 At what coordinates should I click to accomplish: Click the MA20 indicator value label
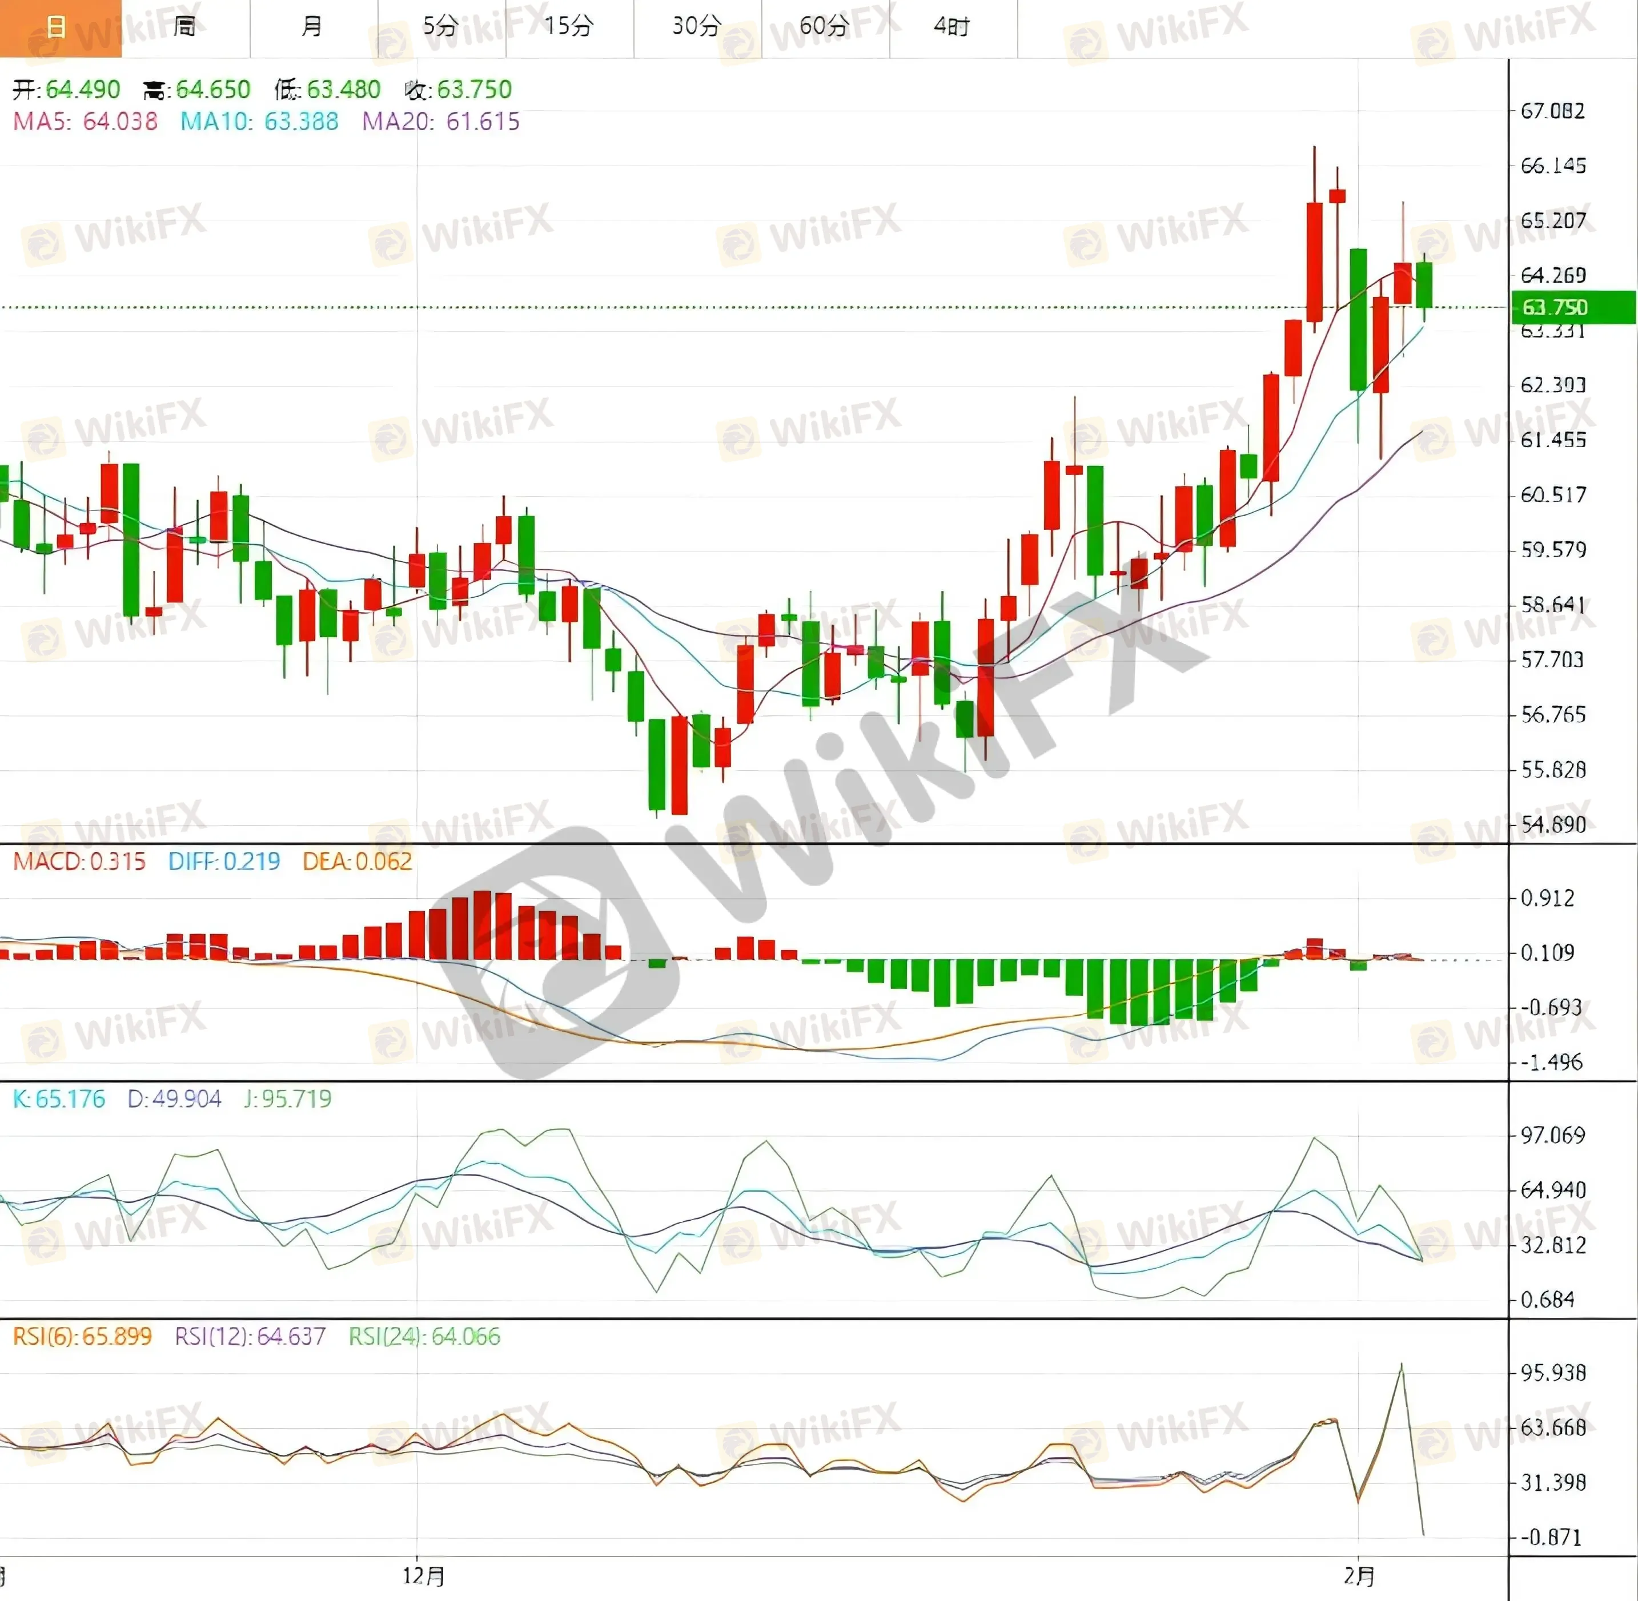point(441,122)
